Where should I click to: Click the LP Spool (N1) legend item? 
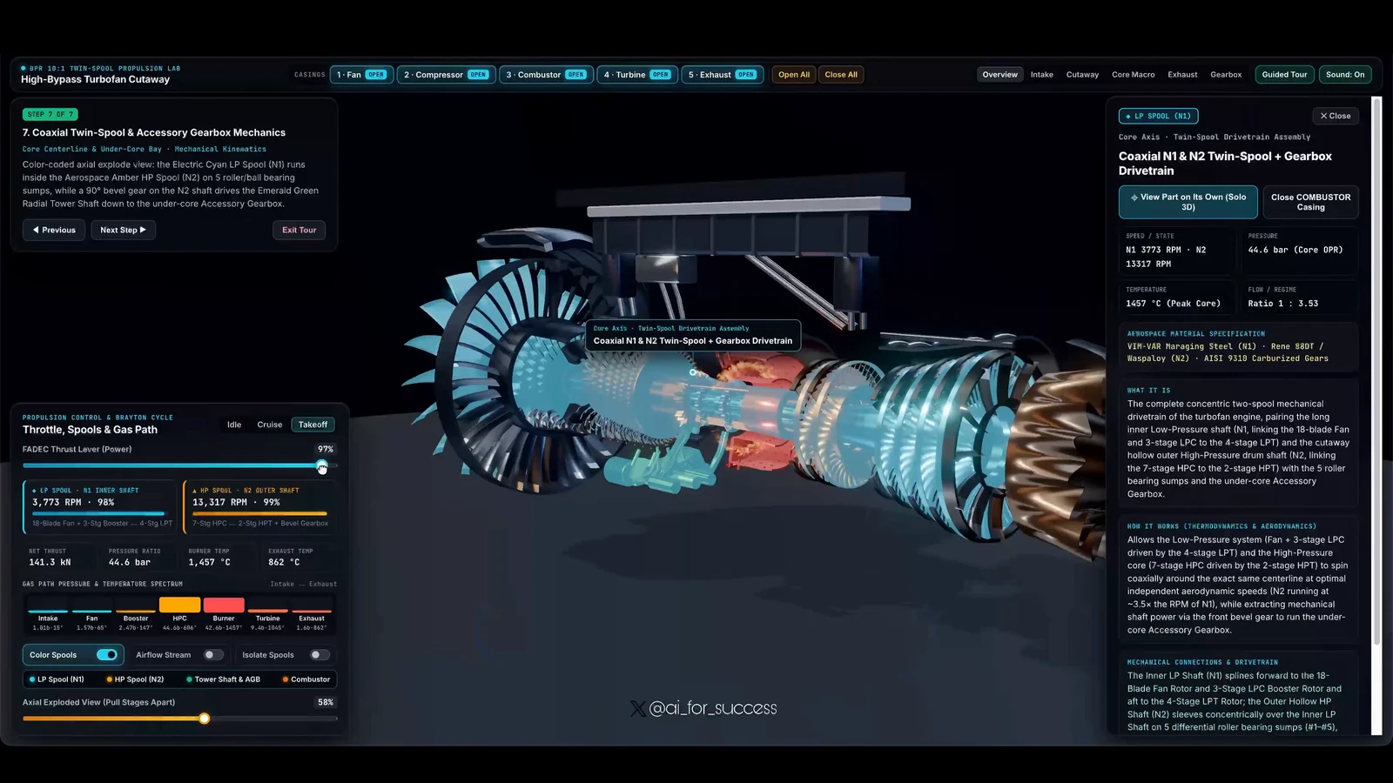click(57, 679)
